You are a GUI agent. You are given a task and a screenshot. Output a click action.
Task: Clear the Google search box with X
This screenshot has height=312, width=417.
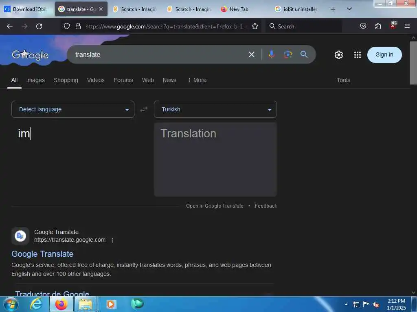click(251, 55)
